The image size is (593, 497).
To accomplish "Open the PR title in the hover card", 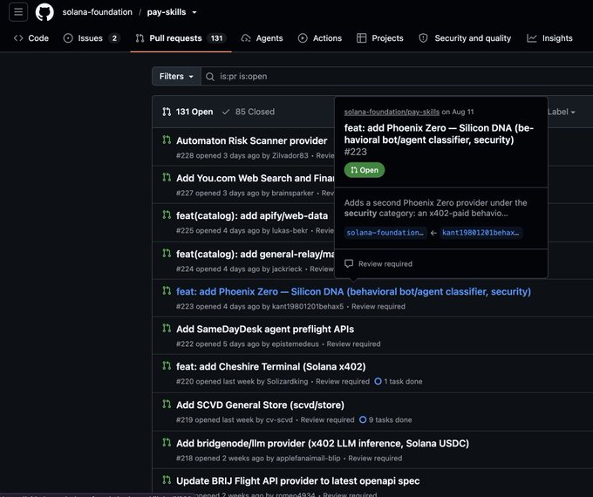I will tap(439, 134).
